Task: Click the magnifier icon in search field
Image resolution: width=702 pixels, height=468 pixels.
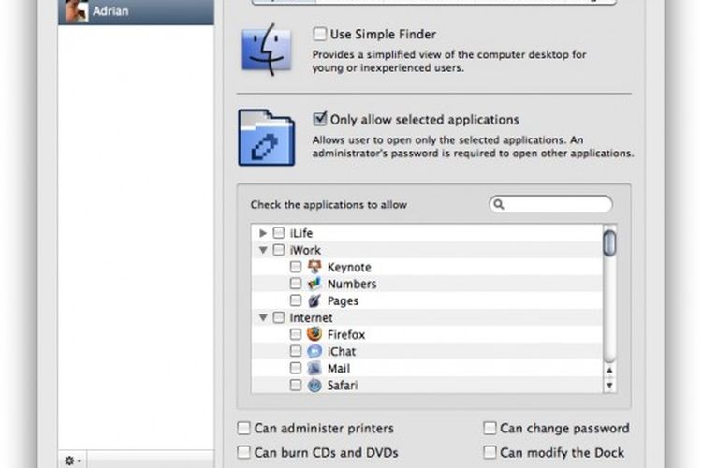Action: pos(499,205)
